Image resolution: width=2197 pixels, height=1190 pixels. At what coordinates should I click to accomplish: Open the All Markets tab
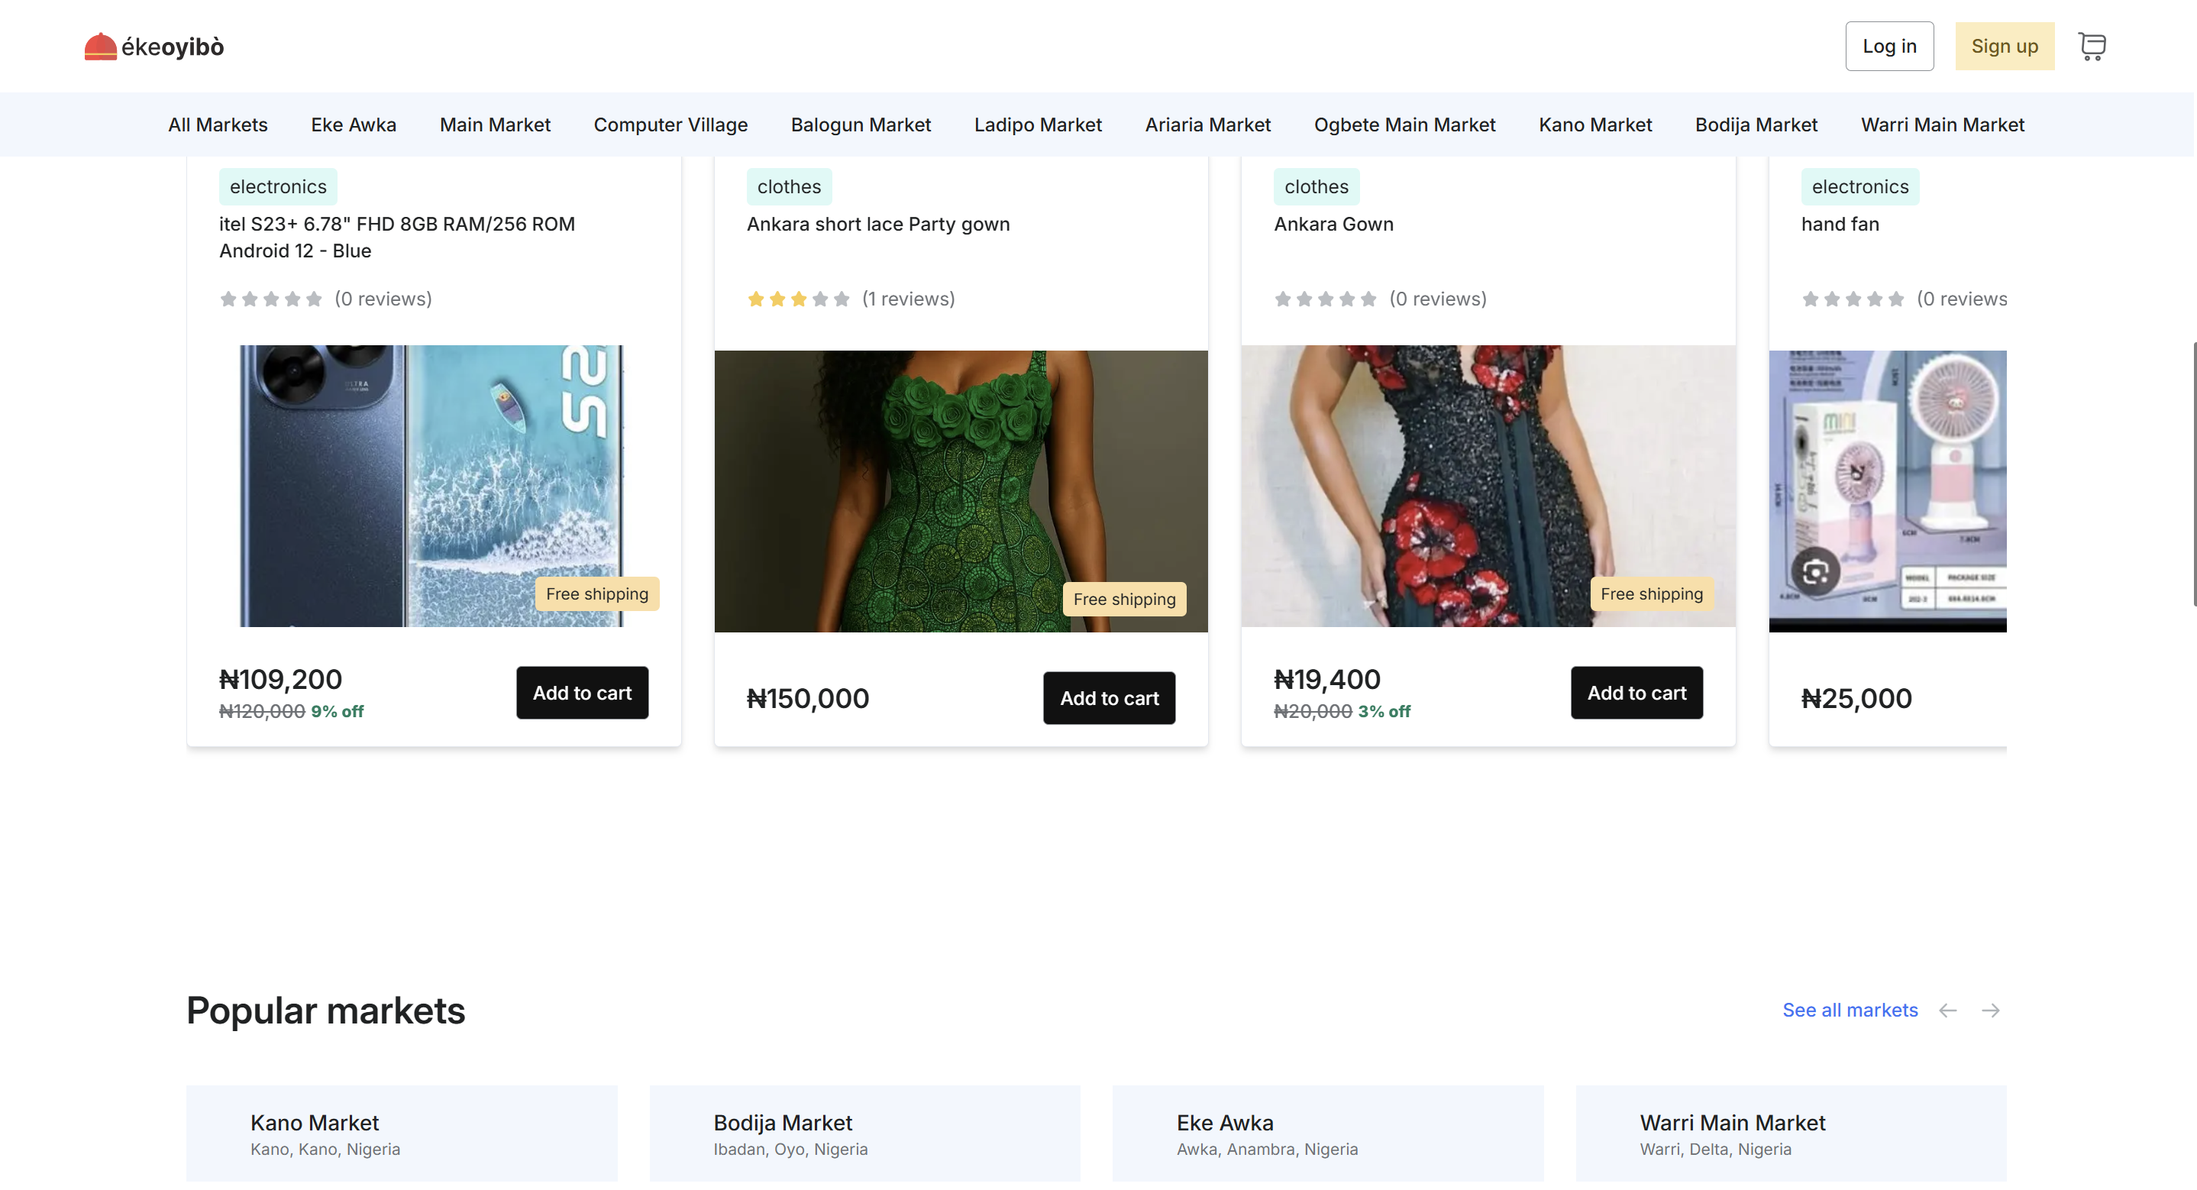[218, 124]
